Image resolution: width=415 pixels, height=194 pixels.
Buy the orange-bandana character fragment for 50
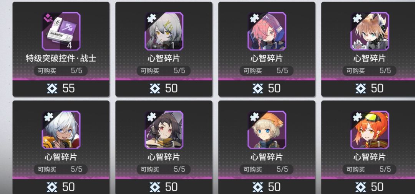[267, 187]
